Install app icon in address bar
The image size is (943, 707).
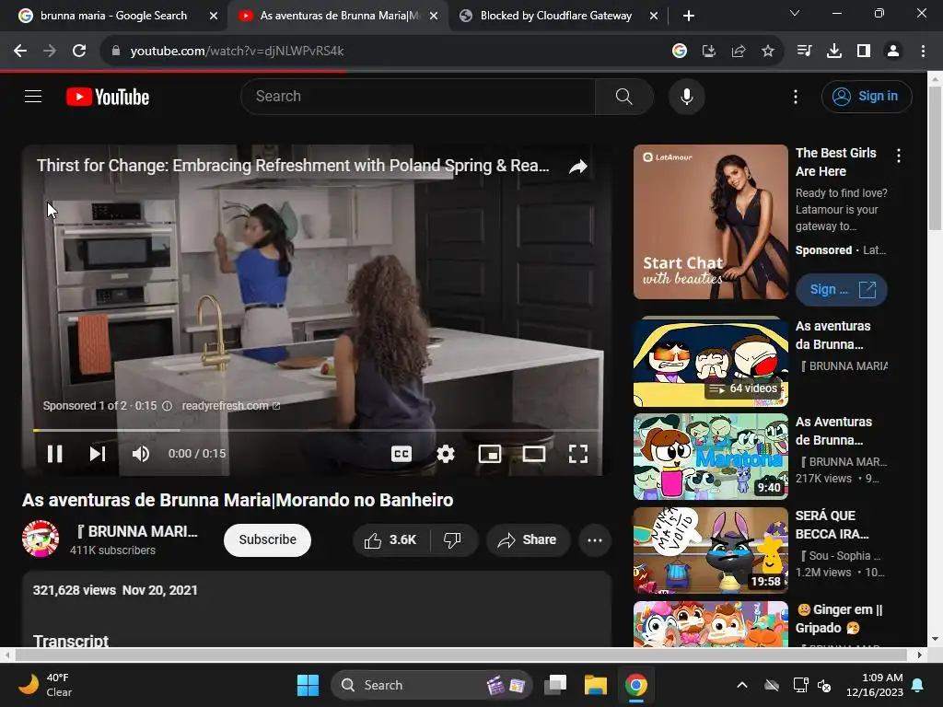pos(709,52)
